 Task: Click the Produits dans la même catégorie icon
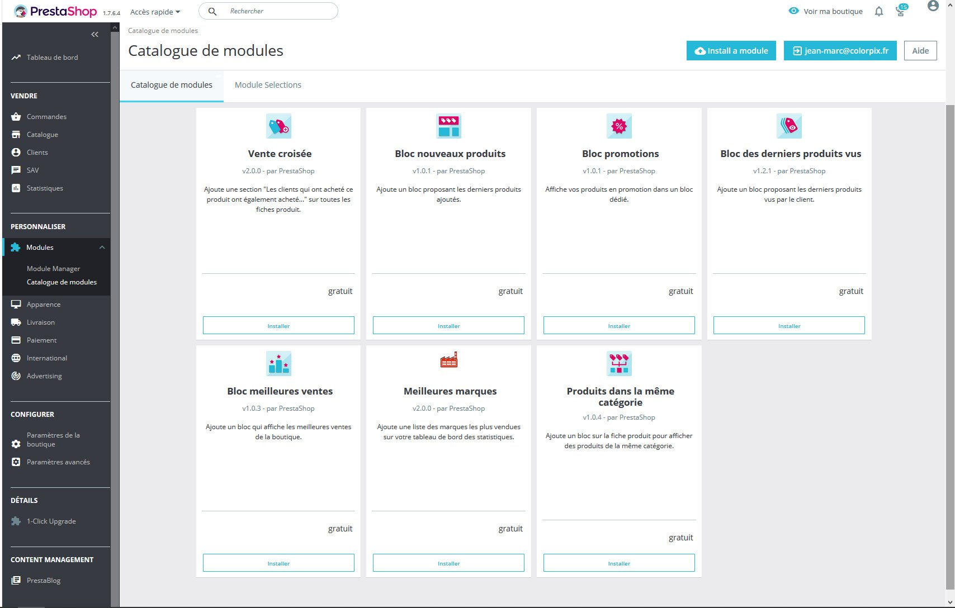[619, 364]
